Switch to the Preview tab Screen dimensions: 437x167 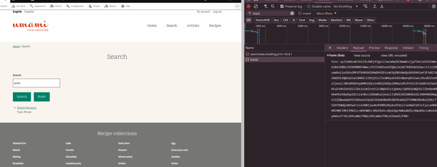(x=374, y=48)
